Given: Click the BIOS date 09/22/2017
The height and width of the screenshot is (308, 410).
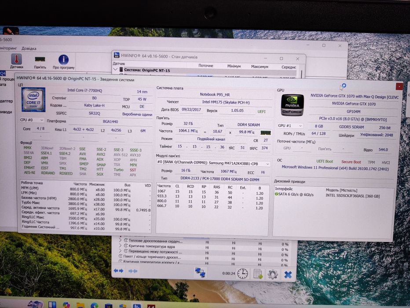Looking at the screenshot, I should tap(191, 110).
